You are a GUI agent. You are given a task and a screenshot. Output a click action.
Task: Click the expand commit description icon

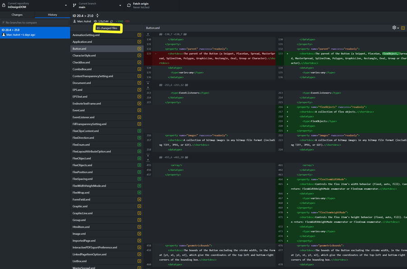[98, 16]
